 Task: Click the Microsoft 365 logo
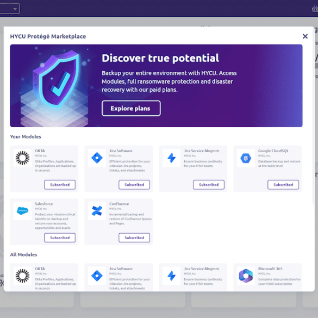click(246, 276)
